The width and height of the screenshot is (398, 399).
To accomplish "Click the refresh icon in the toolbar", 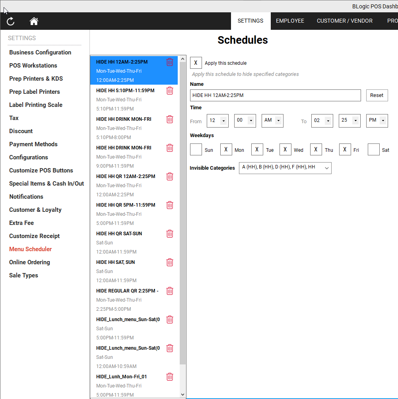I will tap(11, 21).
